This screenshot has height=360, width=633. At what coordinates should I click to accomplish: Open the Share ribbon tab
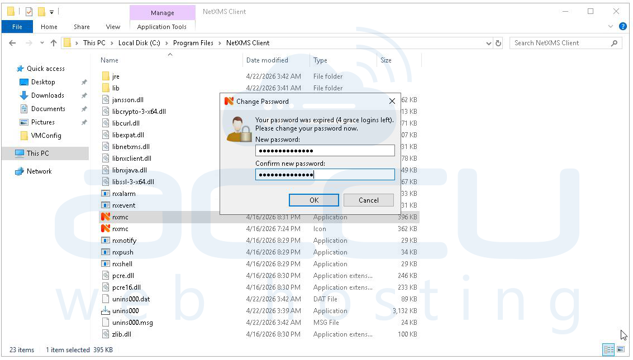(x=82, y=27)
